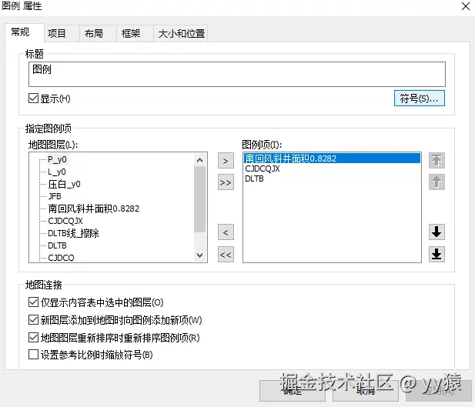Image resolution: width=475 pixels, height=407 pixels.
Task: Open the 大小和位置 tab
Action: pyautogui.click(x=181, y=33)
